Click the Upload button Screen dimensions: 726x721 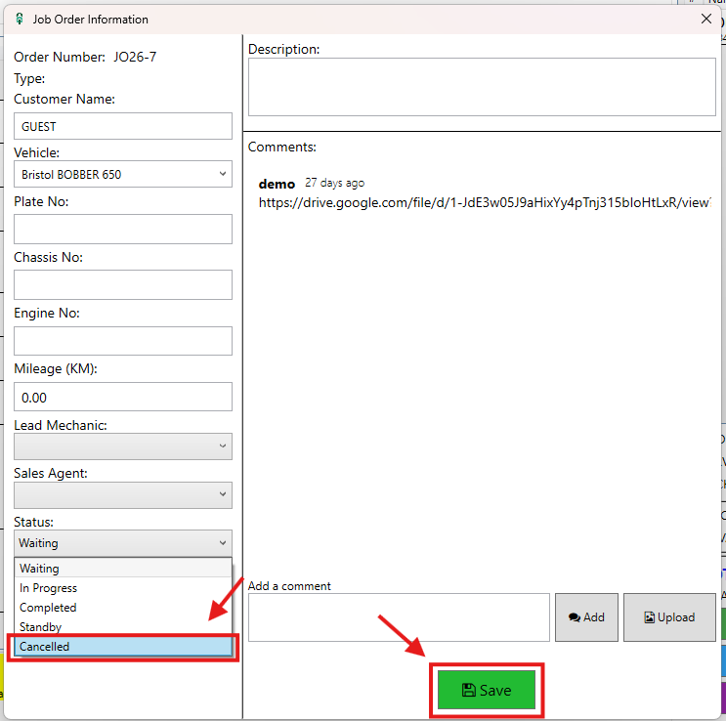(x=669, y=617)
